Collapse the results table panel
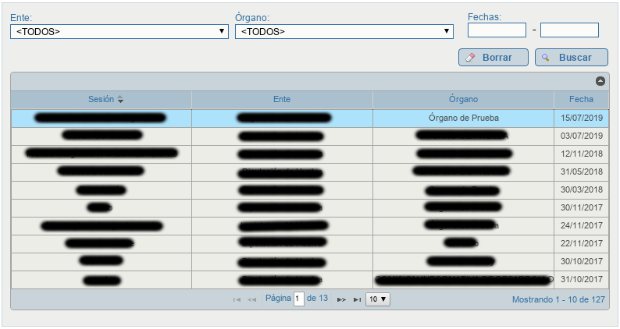 point(600,81)
